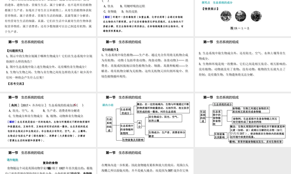
Task: Click the 食物网：生态系统中各条食物链 box
Action: pyautogui.click(x=255, y=120)
